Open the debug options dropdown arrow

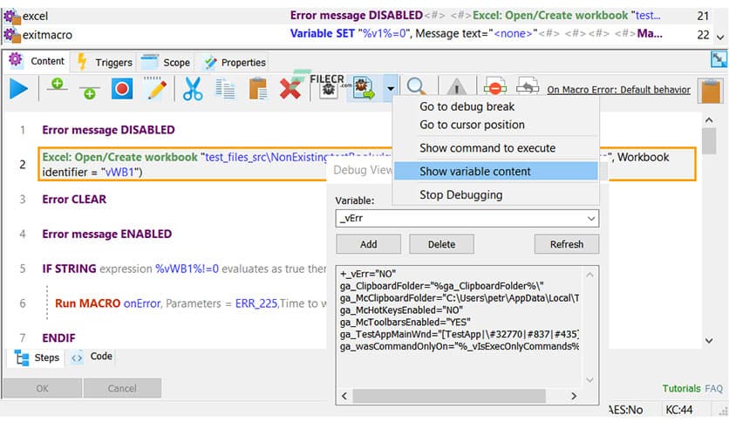[x=391, y=88]
